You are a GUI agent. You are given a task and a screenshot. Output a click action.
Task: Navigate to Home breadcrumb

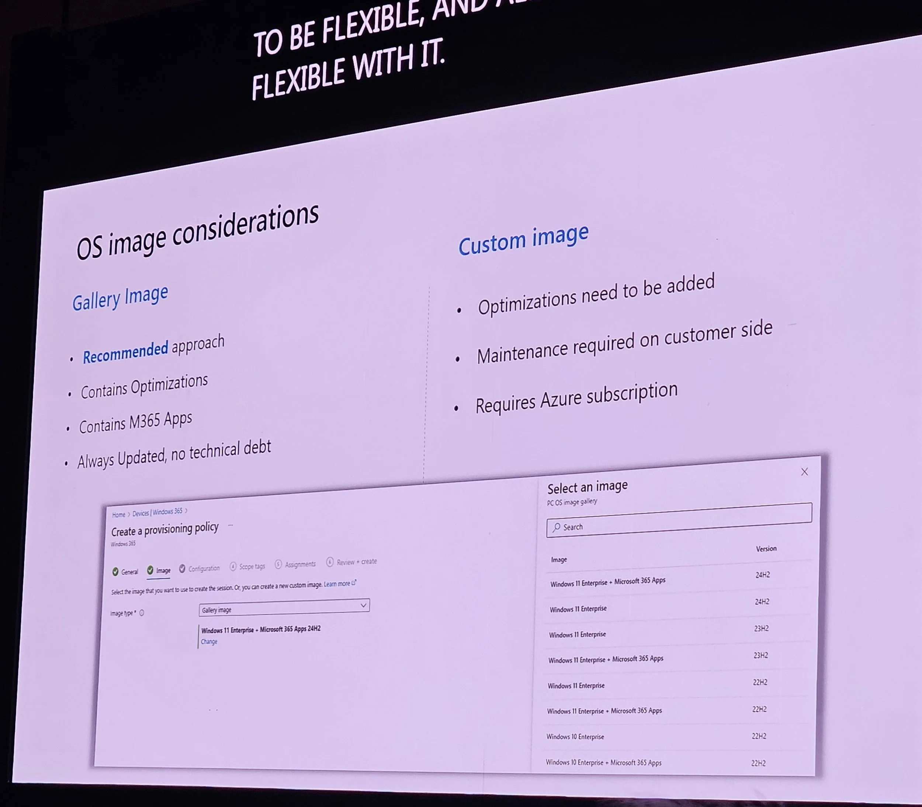tap(118, 515)
